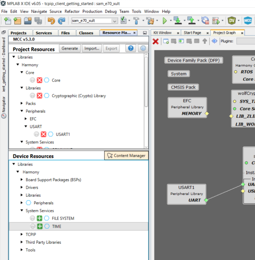Click the New File toolbar icon

[7, 21]
